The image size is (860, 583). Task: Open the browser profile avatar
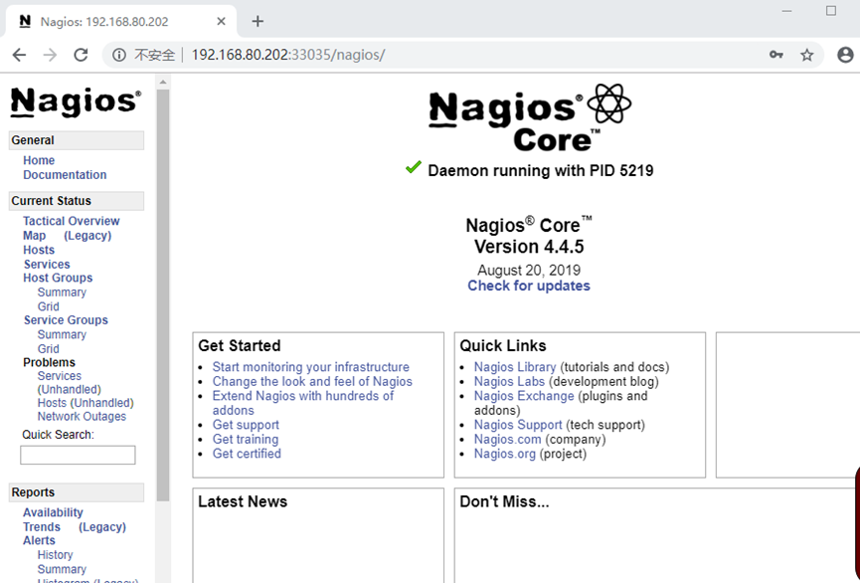(845, 55)
